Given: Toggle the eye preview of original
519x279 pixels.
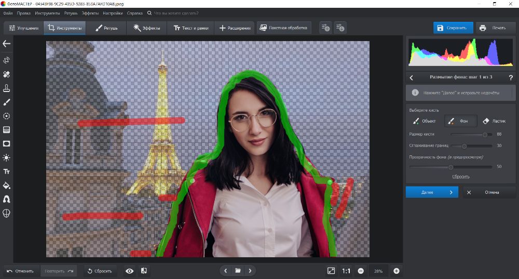Looking at the screenshot, I should pos(129,271).
